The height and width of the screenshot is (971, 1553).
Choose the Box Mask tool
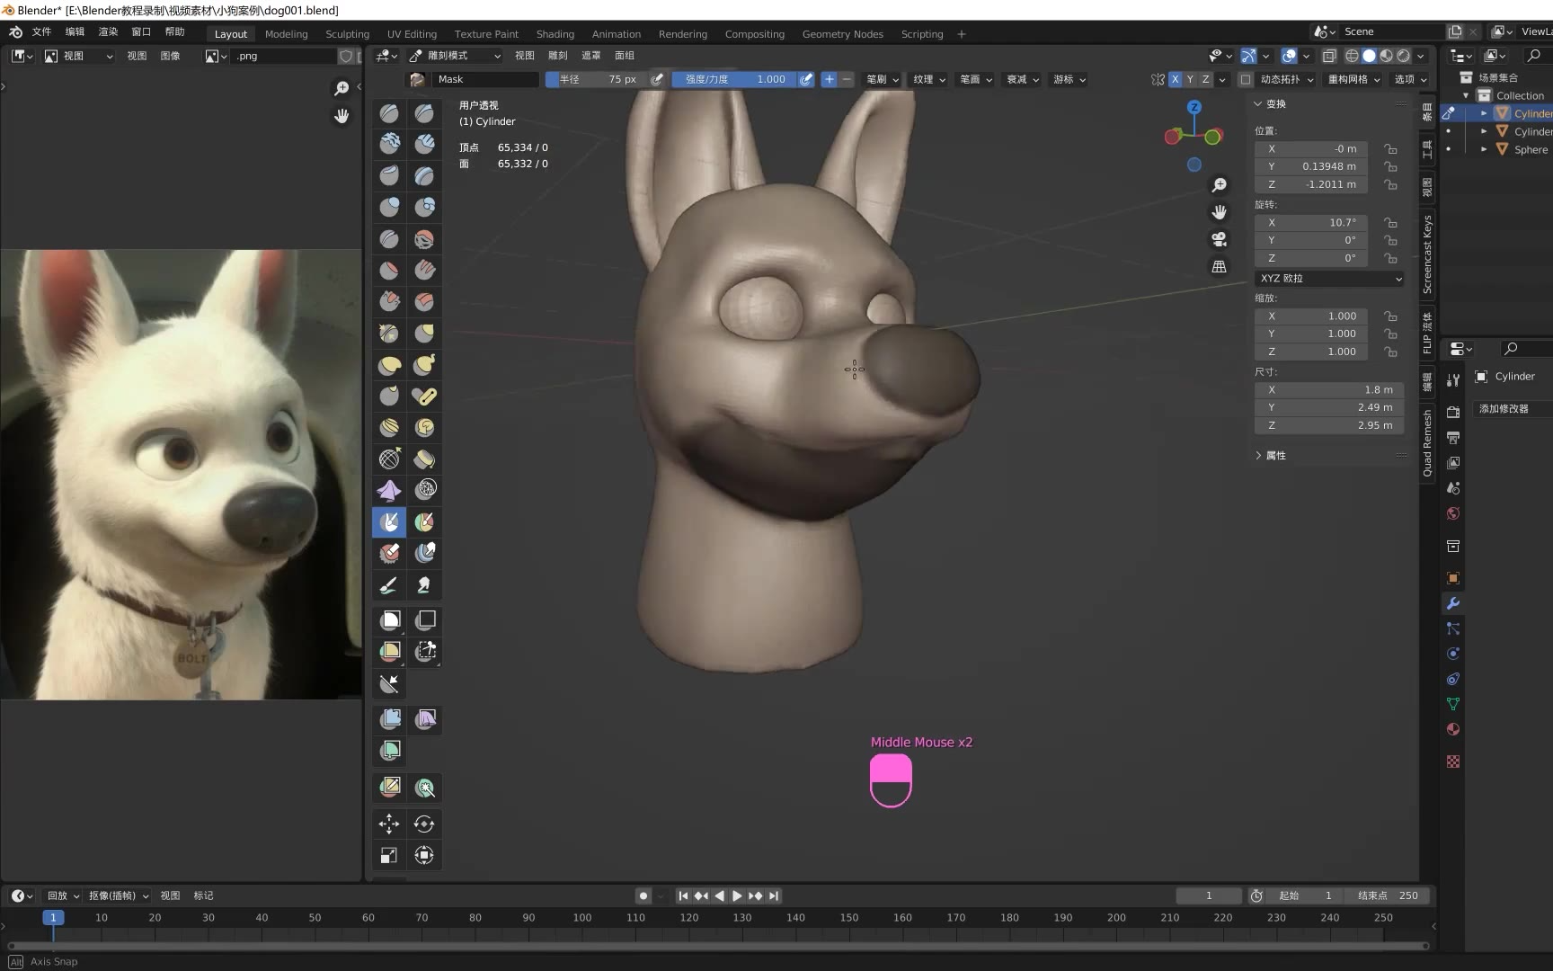(x=389, y=619)
